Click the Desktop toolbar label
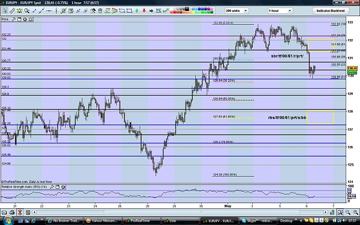Screen dimensions: 360x225 pyautogui.click(x=286, y=220)
